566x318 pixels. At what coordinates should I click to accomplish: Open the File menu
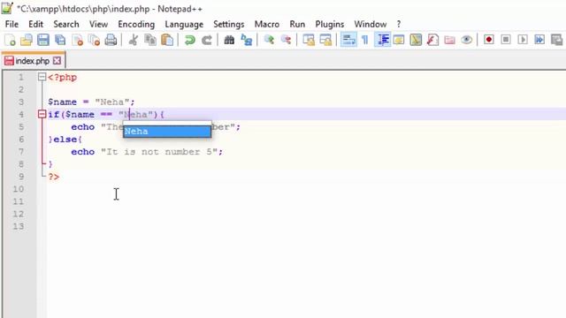[11, 24]
